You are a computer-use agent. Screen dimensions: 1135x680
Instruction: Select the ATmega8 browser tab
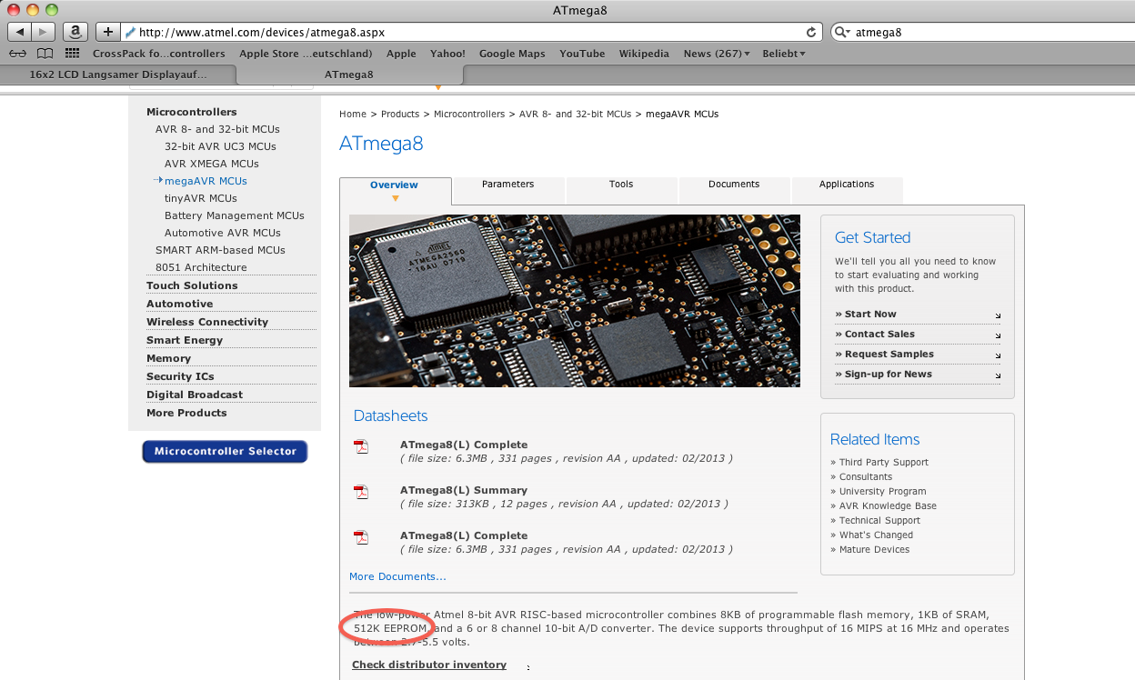click(349, 75)
